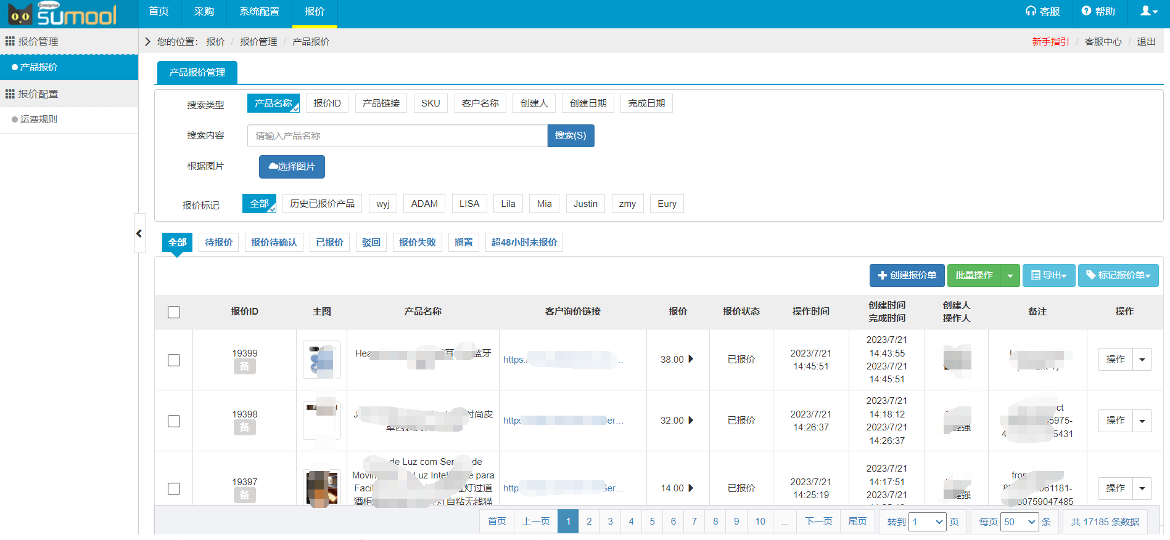Switch to the 报价失败 status tab
The image size is (1170, 540).
coord(418,242)
